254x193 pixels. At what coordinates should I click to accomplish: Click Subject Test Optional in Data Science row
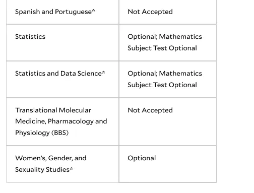(162, 85)
